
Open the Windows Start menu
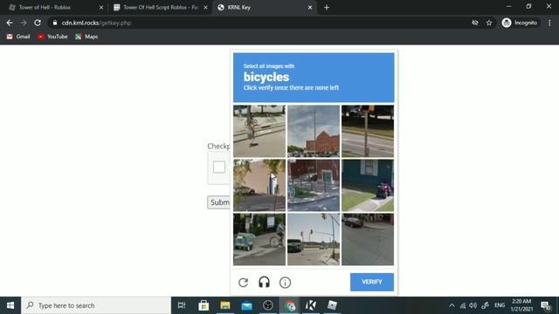(10, 305)
